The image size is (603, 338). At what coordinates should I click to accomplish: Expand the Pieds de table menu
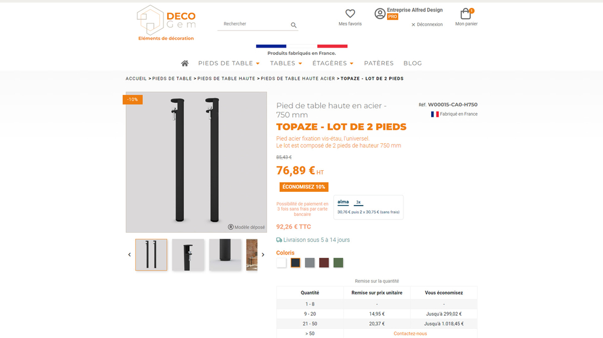(229, 63)
